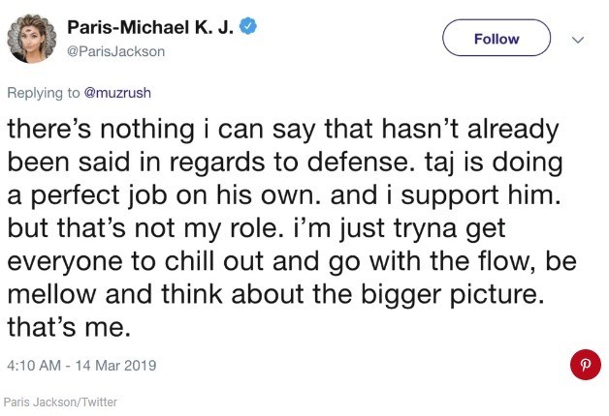Expand the chevron menu beside Follow
This screenshot has height=416, width=609.
(x=579, y=40)
